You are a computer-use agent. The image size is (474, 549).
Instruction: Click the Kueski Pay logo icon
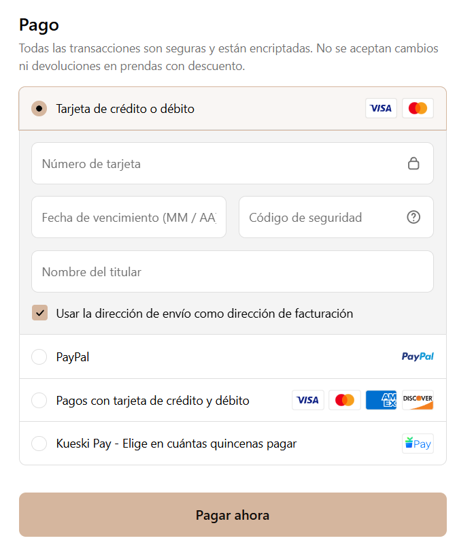[418, 444]
